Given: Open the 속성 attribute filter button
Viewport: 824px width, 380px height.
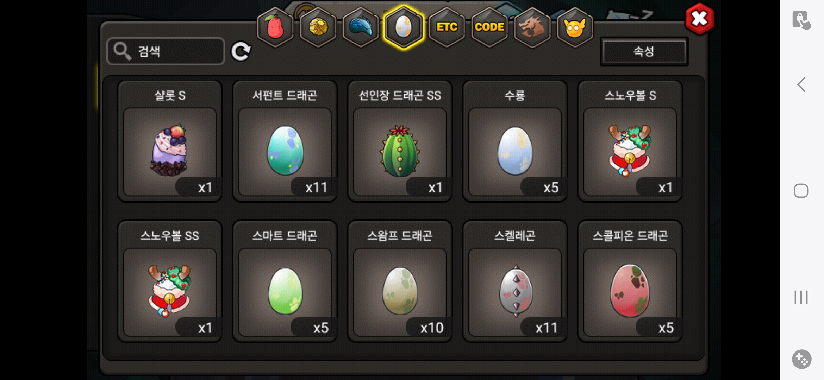Looking at the screenshot, I should [644, 51].
